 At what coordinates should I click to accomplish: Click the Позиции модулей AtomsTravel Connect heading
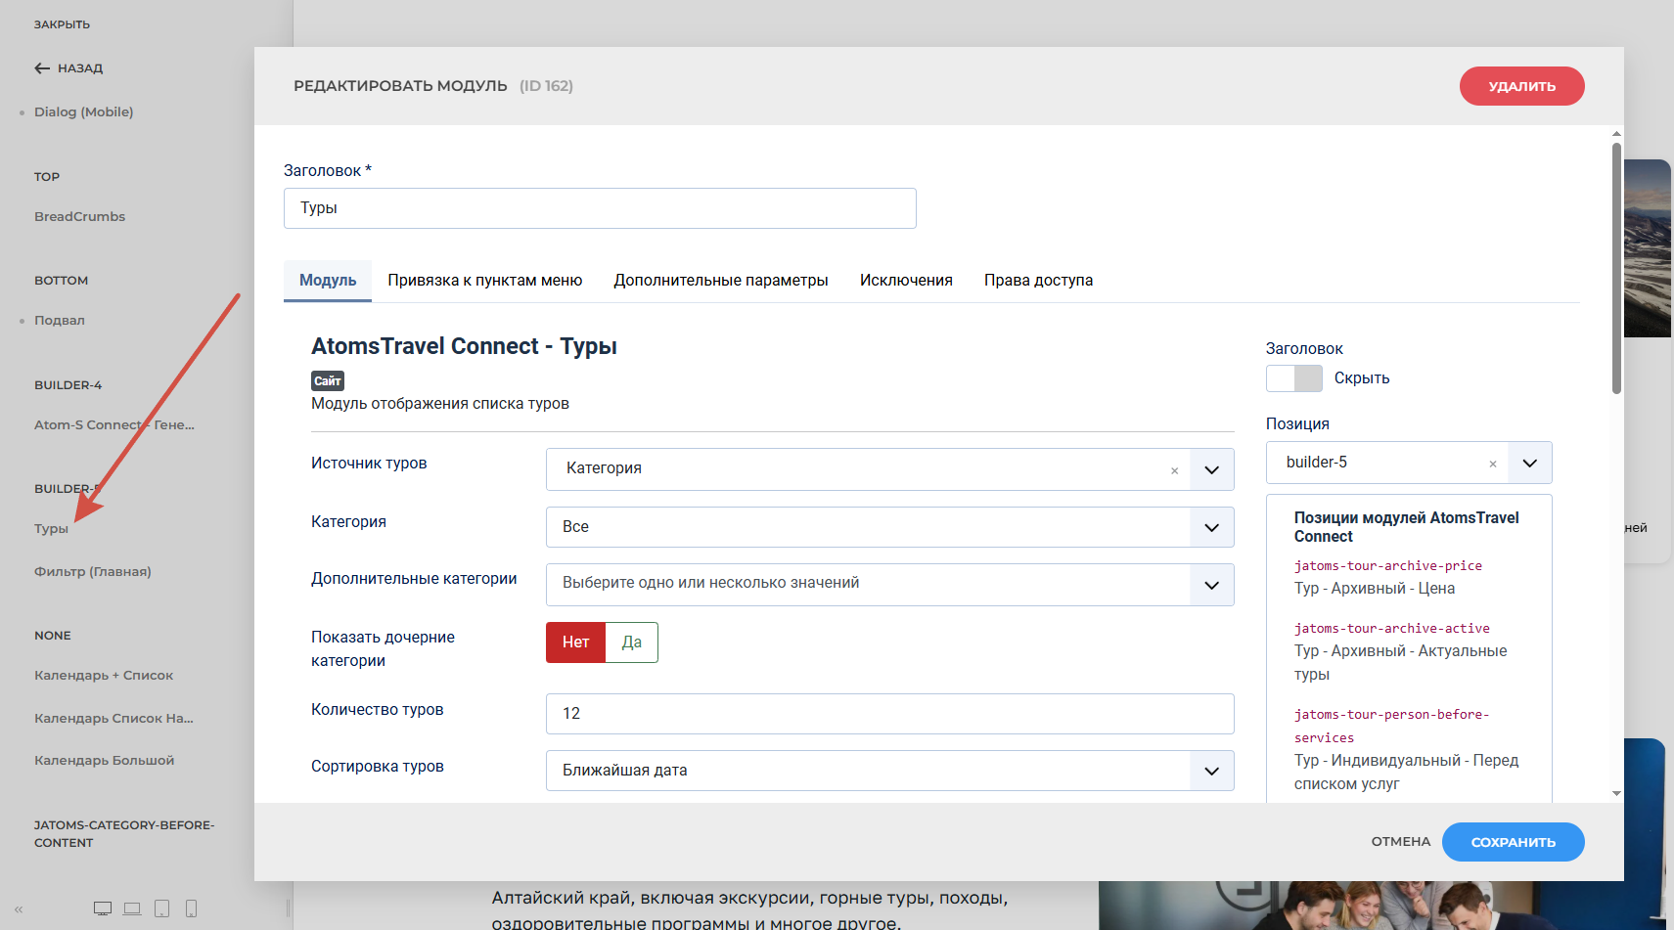(x=1406, y=527)
